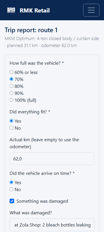The image size is (104, 232).
Task: Click the Actual km field label
Action: 44,143
